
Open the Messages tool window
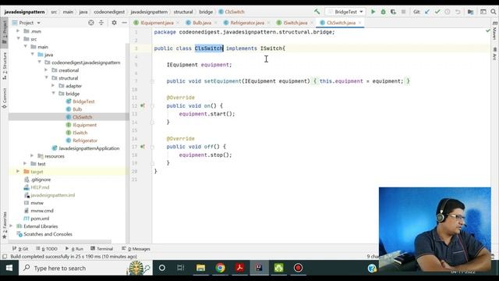tap(136, 249)
